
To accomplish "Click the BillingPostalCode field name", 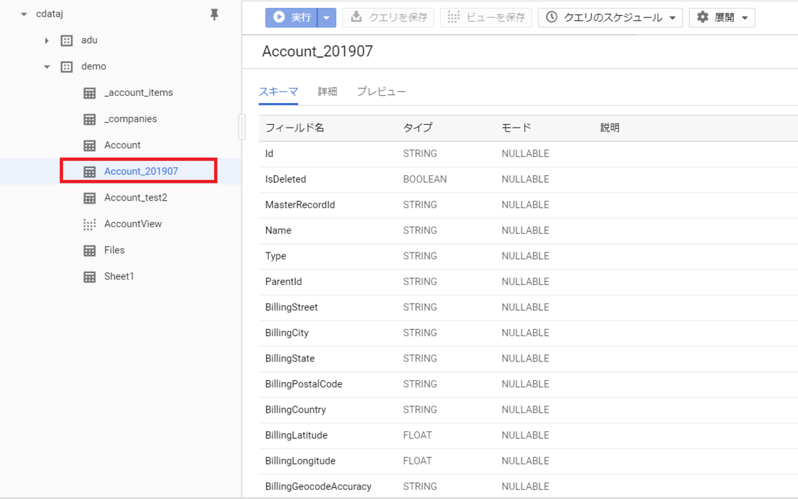I will pyautogui.click(x=304, y=384).
